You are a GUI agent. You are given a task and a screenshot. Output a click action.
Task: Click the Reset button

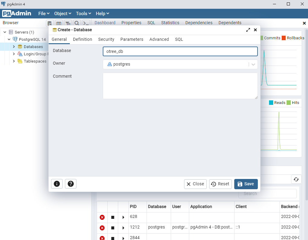pos(220,184)
